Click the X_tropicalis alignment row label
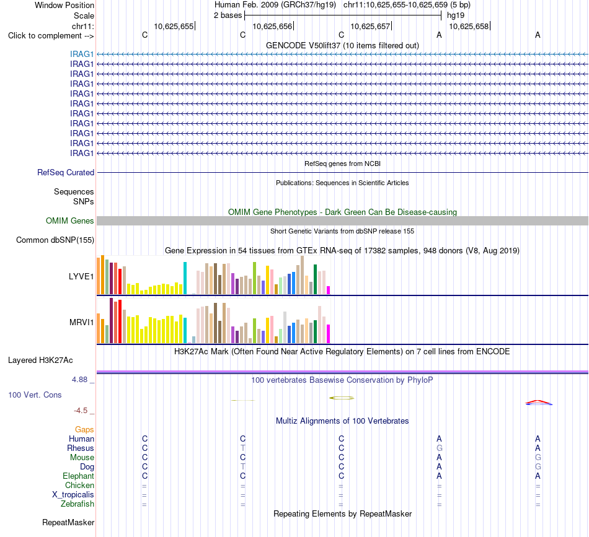 [x=73, y=495]
